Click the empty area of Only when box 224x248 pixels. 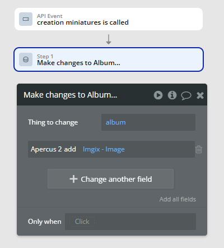(x=145, y=222)
